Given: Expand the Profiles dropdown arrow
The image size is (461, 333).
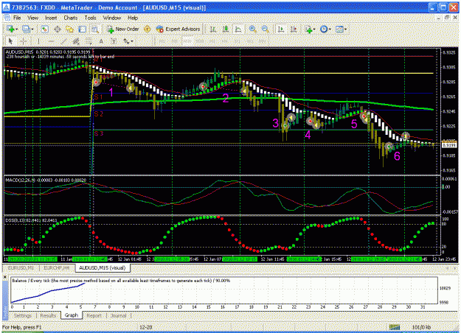Looking at the screenshot, I should pyautogui.click(x=32, y=29).
